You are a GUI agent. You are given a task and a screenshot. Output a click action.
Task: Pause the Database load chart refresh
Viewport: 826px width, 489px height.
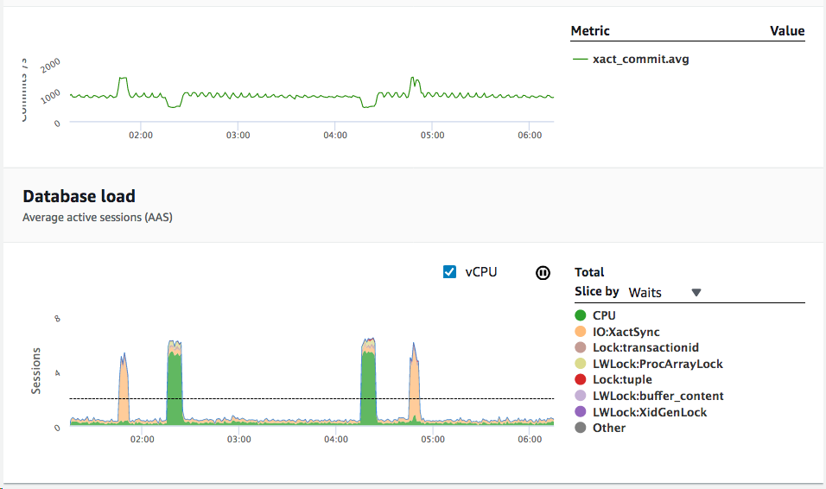coord(543,272)
